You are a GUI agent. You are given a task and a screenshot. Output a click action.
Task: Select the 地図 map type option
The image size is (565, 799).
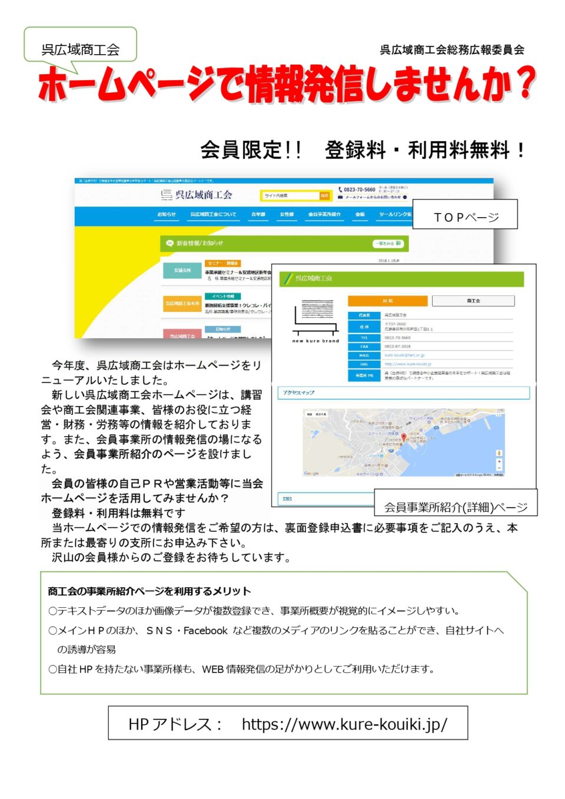(x=309, y=414)
